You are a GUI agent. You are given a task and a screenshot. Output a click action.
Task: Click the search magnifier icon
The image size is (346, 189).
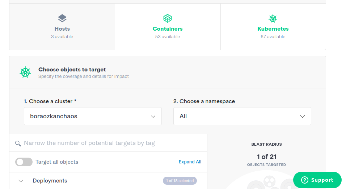click(x=18, y=144)
